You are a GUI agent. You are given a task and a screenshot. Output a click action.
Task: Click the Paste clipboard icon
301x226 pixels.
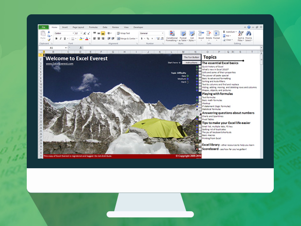[x=43, y=34]
